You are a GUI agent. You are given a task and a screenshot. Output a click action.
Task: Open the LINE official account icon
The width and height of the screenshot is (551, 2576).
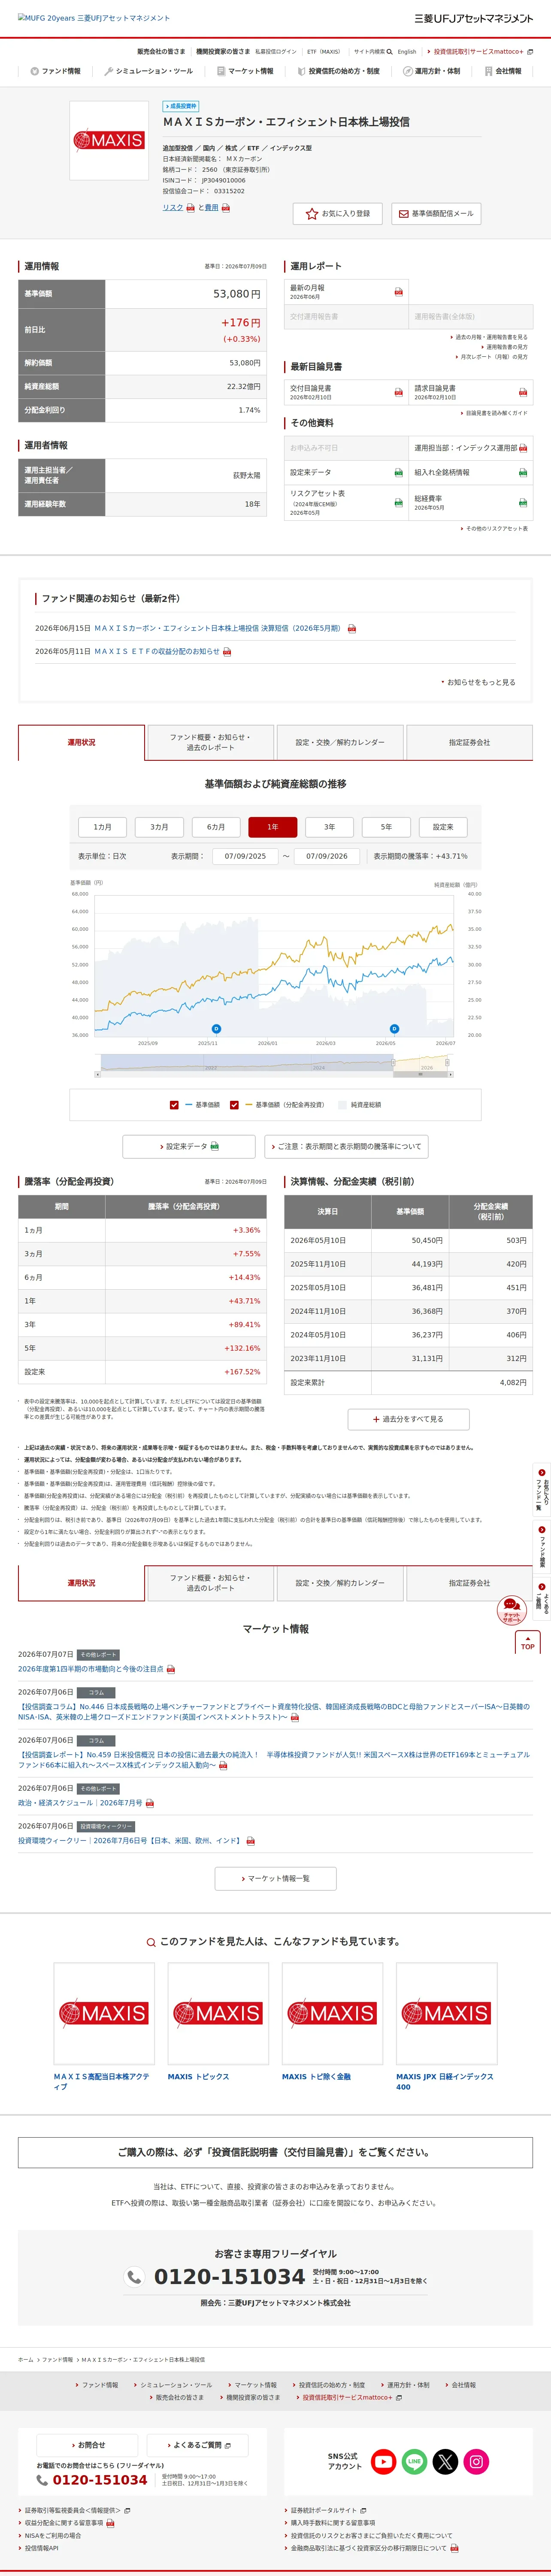point(415,2461)
